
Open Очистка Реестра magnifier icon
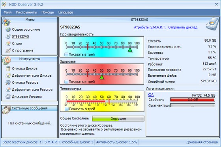[8, 83]
